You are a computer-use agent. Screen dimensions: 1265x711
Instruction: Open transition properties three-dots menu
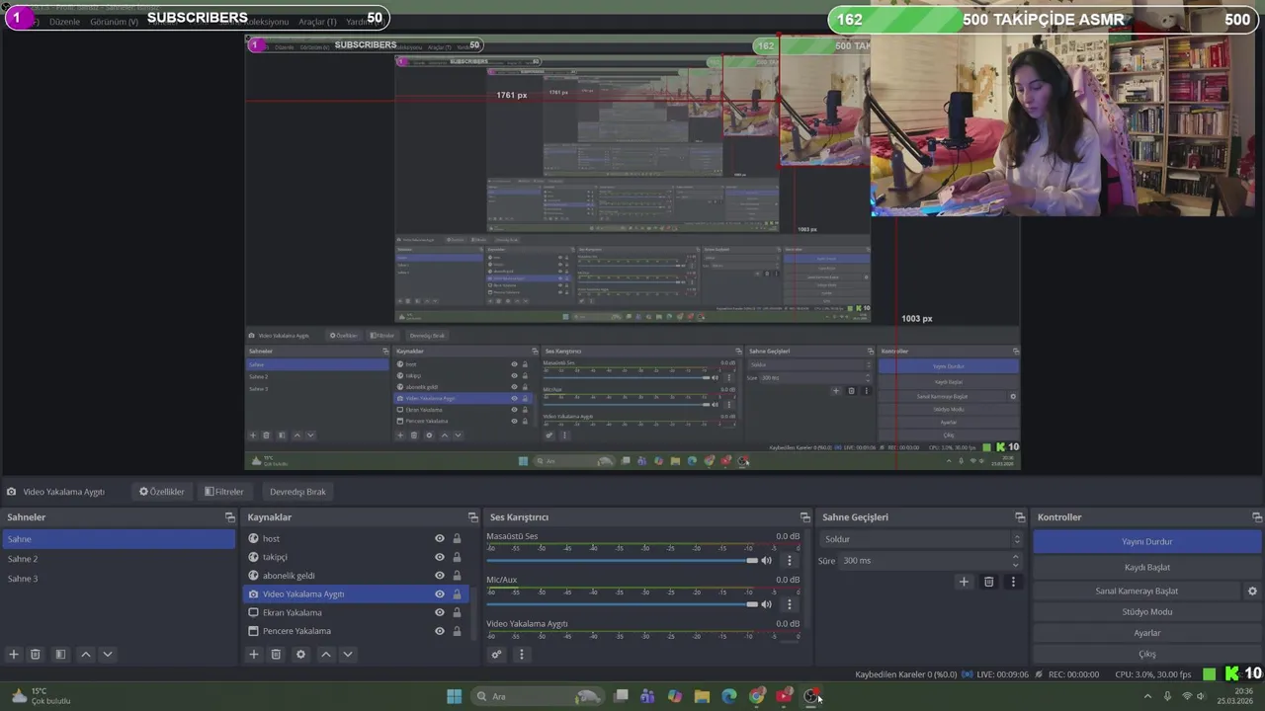point(1013,582)
